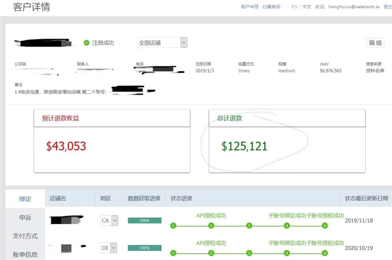Click step 2 circle in DE row
Image resolution: width=392 pixels, height=260 pixels.
[x=211, y=253]
